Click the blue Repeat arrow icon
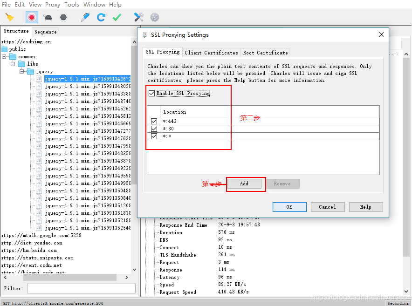The image size is (412, 306). pos(101,17)
